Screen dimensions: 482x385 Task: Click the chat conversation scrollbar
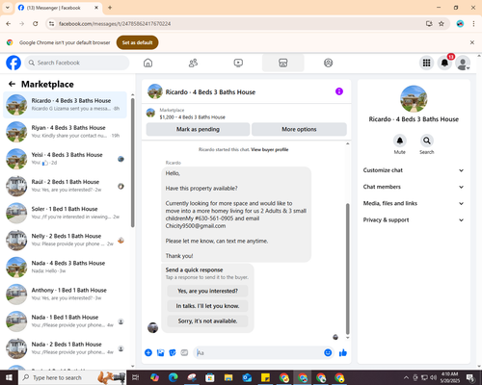click(347, 269)
